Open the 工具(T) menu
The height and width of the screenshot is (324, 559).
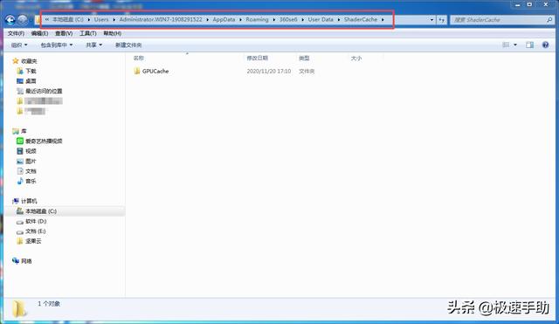click(88, 33)
